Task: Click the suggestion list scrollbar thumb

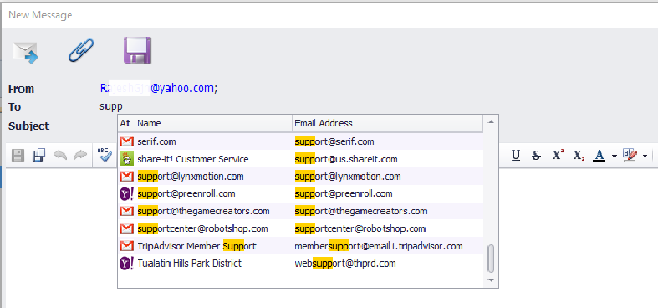Action: [x=491, y=259]
